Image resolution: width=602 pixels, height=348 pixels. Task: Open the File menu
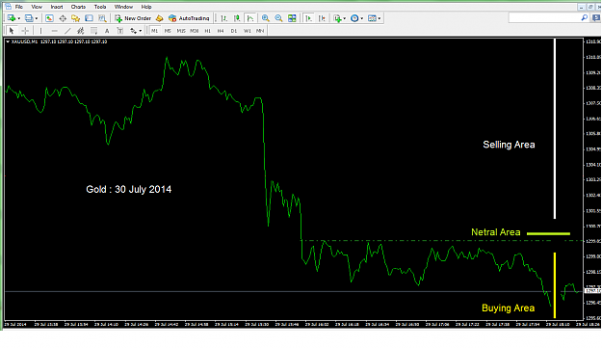(x=19, y=7)
